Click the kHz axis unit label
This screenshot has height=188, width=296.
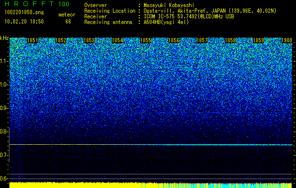pyautogui.click(x=4, y=38)
